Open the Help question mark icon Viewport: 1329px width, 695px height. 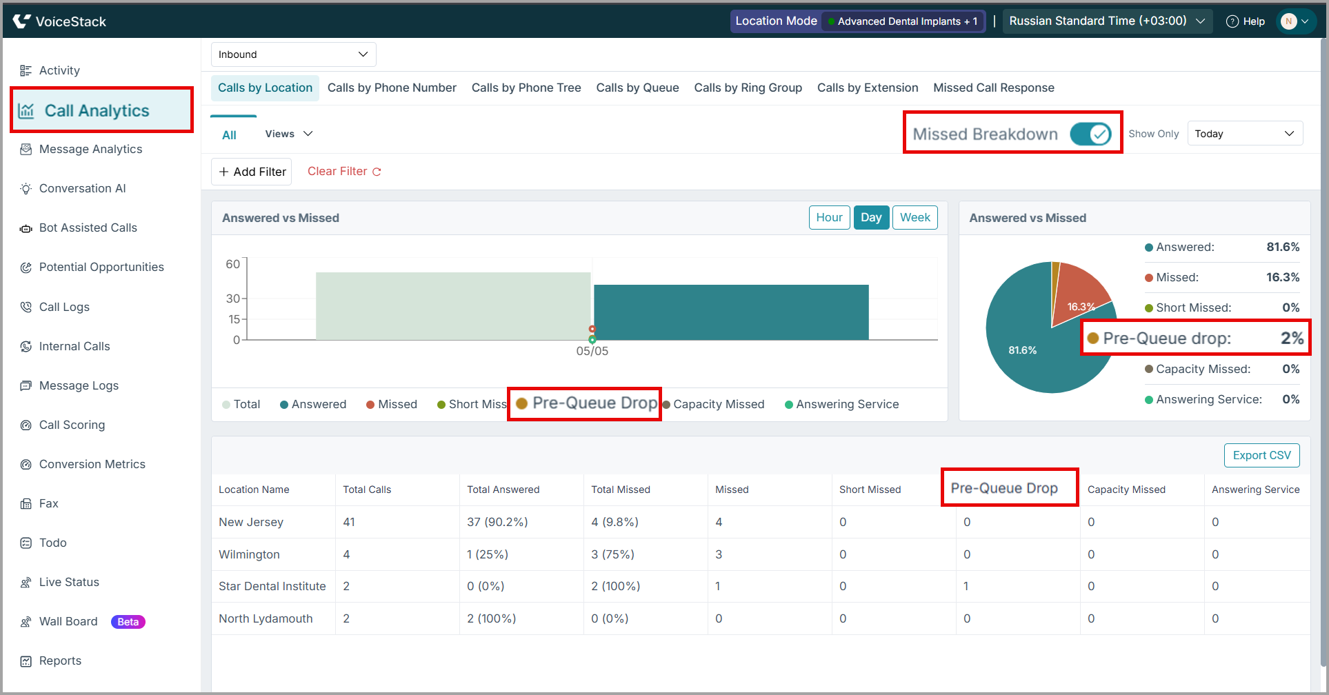pyautogui.click(x=1232, y=21)
